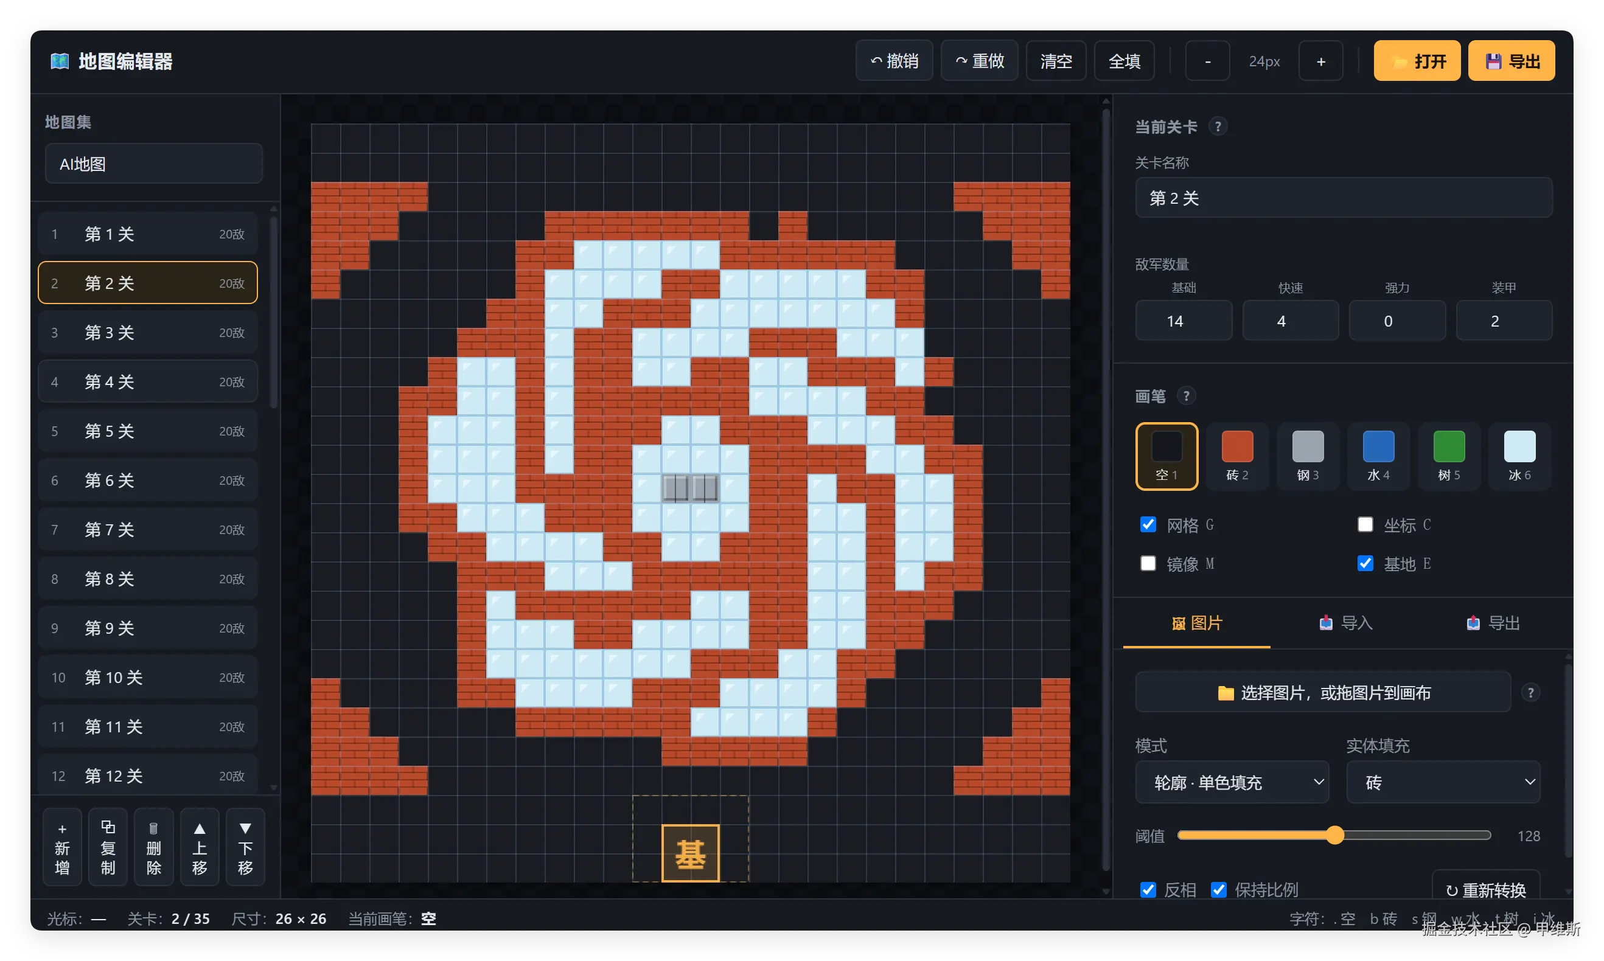Click the 基础 enemy count field
The width and height of the screenshot is (1604, 961).
pos(1184,321)
